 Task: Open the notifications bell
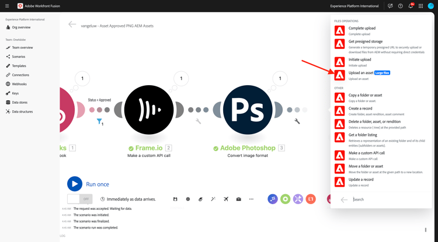pos(411,6)
